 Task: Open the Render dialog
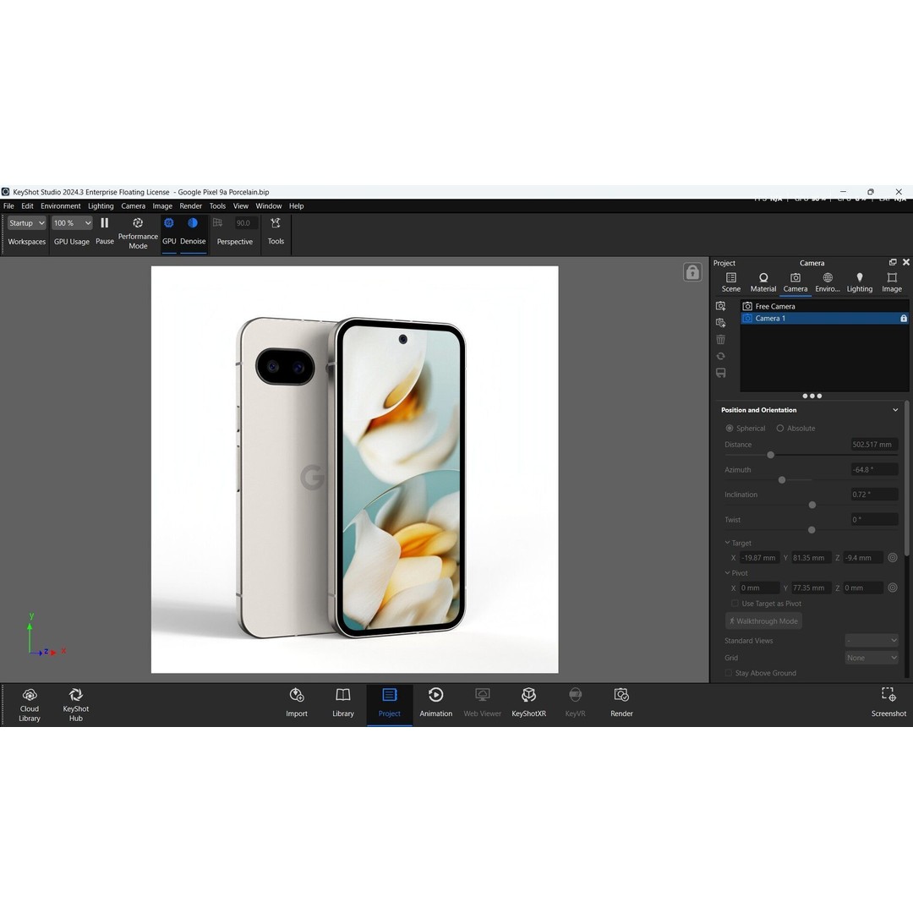point(621,703)
